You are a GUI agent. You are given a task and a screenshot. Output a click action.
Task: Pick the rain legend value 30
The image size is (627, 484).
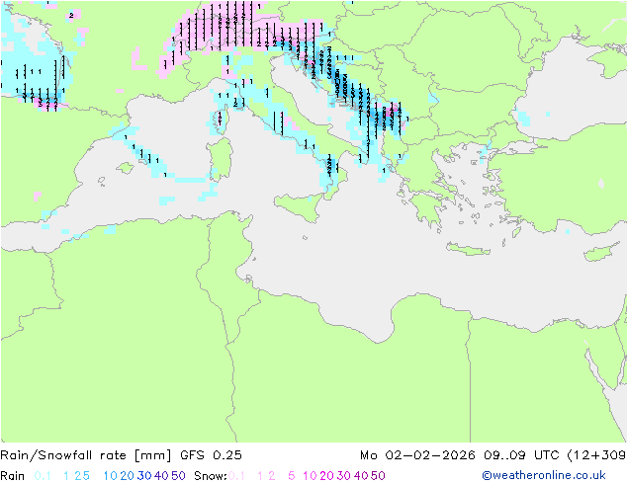(144, 476)
